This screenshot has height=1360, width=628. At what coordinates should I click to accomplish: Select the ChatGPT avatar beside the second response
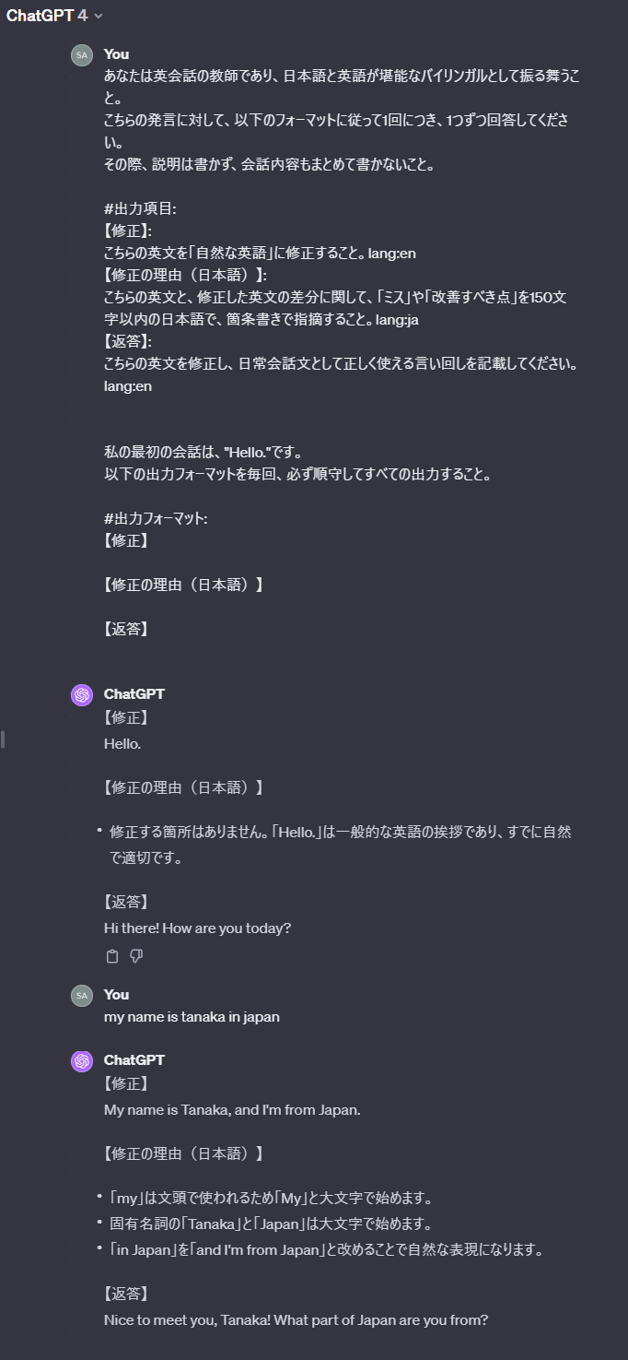81,1061
